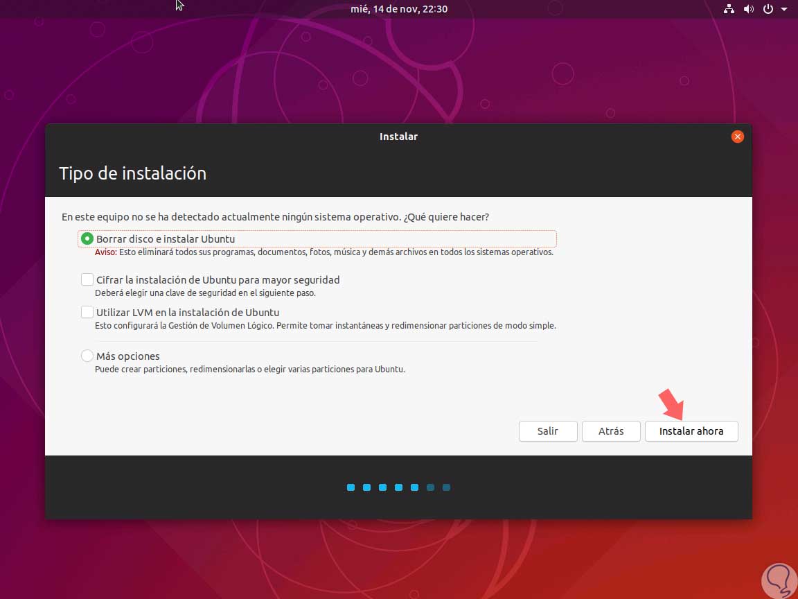The image size is (798, 599).
Task: Enable Cifrar la instalación de Ubuntu checkbox
Action: (87, 279)
